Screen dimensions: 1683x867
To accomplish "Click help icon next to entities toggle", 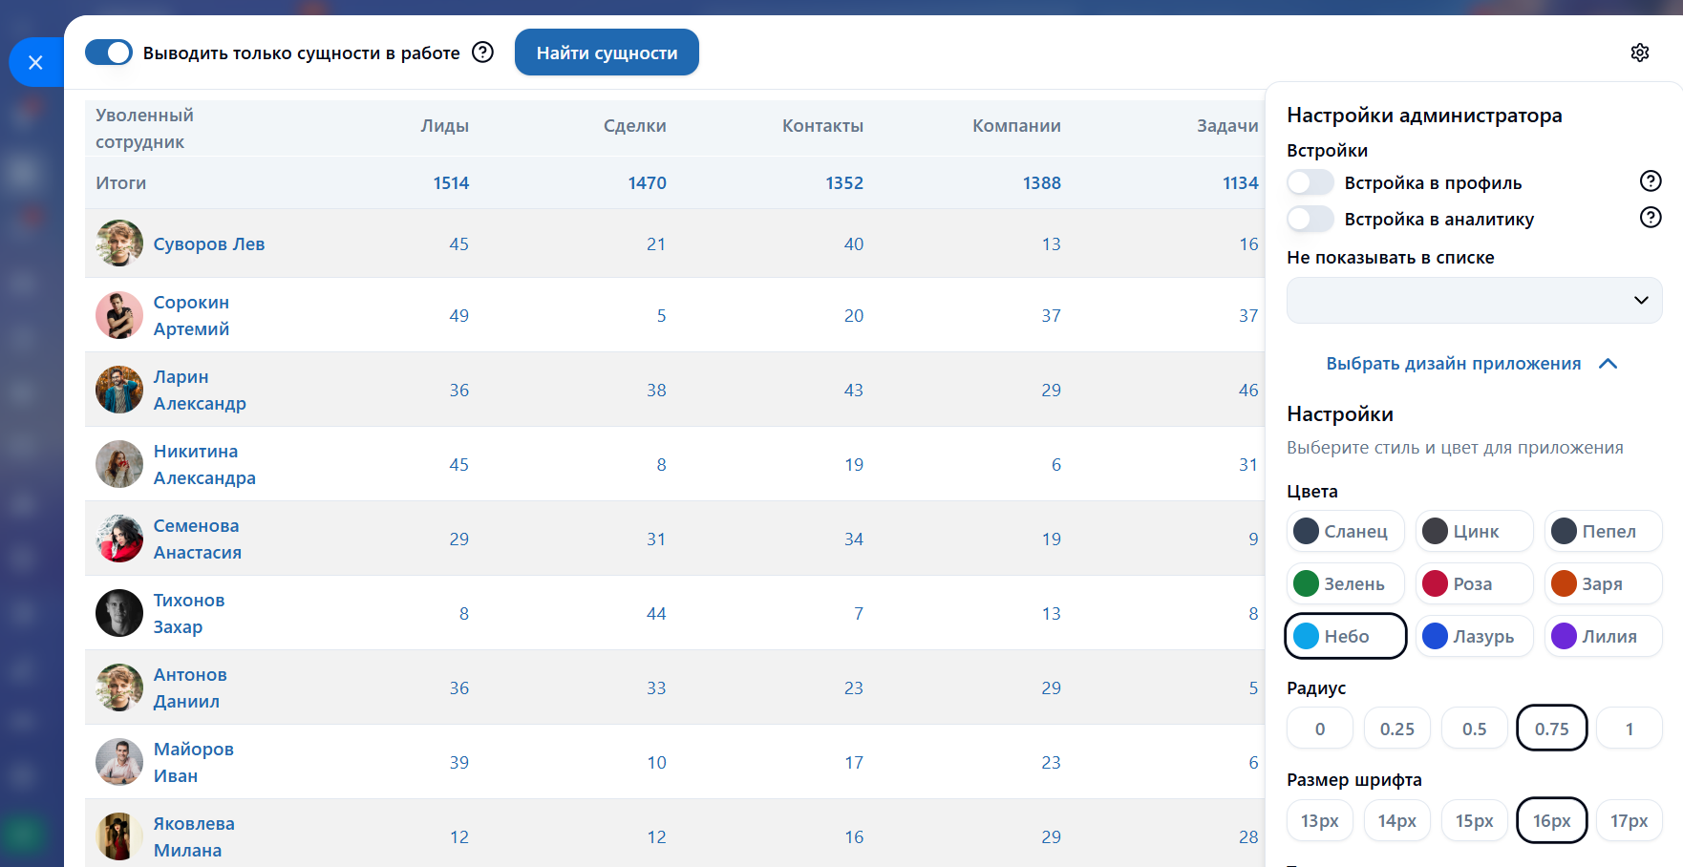I will 483,53.
